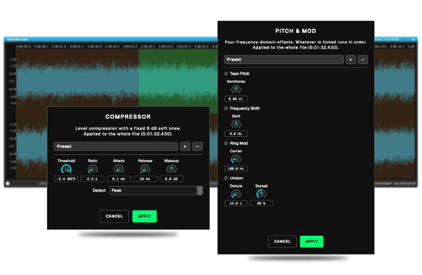The width and height of the screenshot is (422, 275).
Task: Adjust the Release knob in Compressor
Action: tap(145, 169)
